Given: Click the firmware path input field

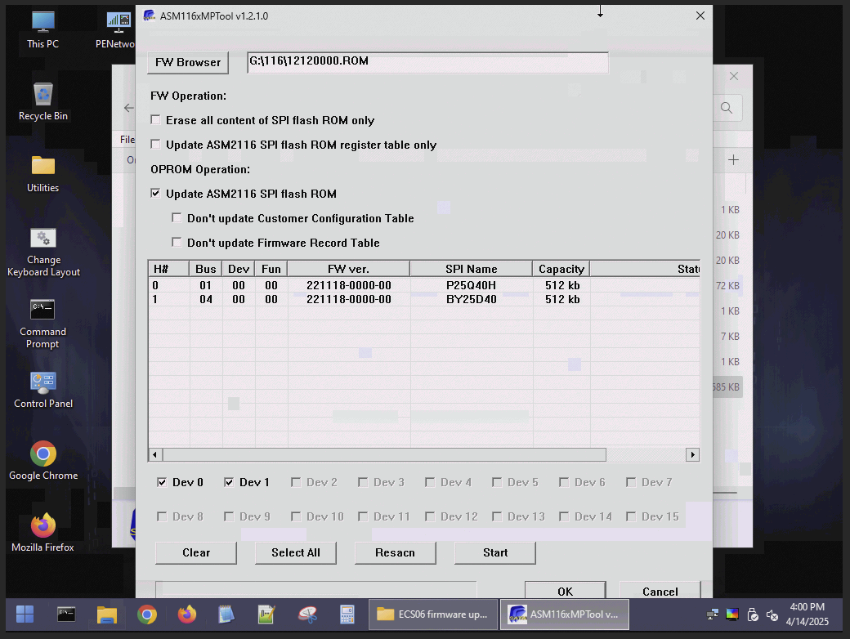Looking at the screenshot, I should pyautogui.click(x=427, y=62).
